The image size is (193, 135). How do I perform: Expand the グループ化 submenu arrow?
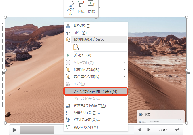(124, 63)
